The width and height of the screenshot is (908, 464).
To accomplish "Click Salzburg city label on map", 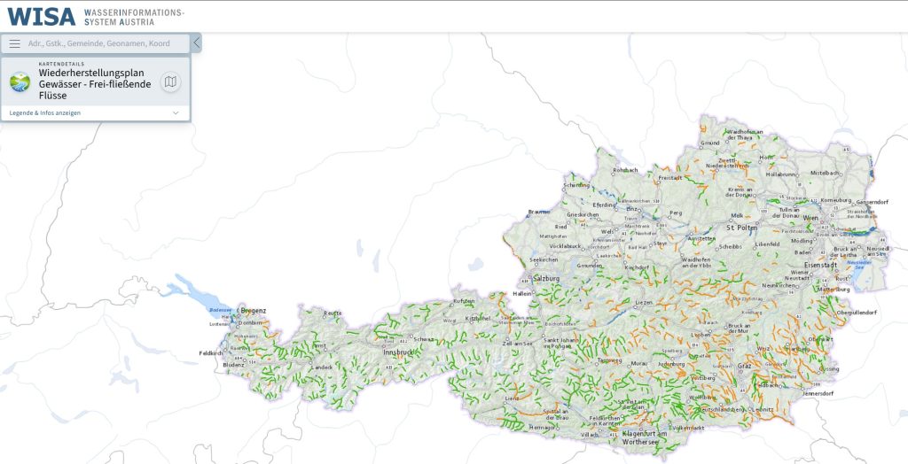I will coord(546,278).
